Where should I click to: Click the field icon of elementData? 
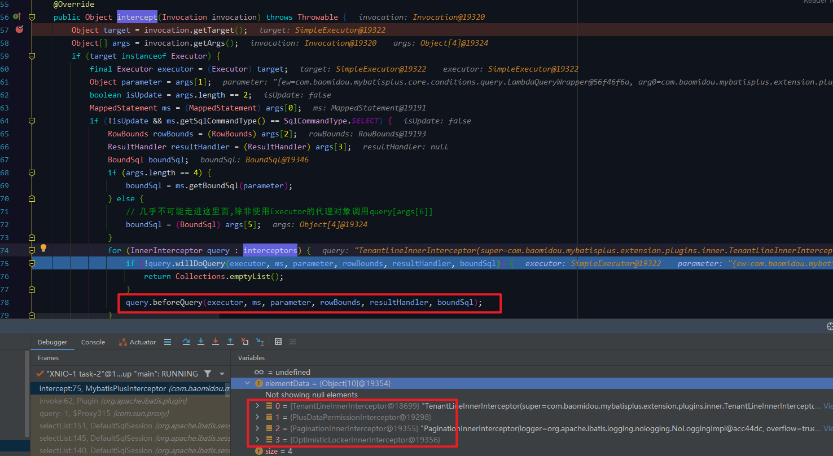[x=259, y=383]
